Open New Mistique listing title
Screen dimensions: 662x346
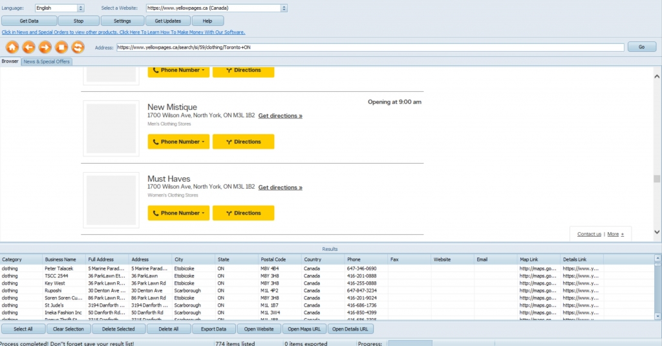(172, 107)
